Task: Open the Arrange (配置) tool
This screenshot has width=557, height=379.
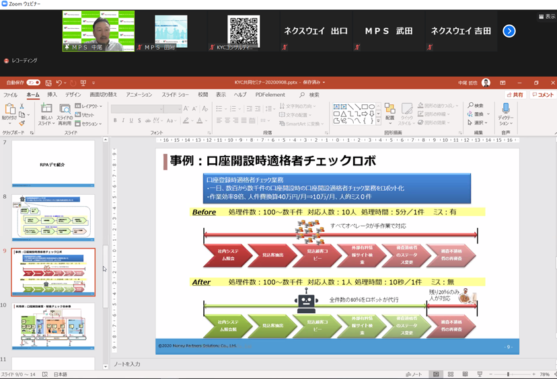Action: (389, 113)
